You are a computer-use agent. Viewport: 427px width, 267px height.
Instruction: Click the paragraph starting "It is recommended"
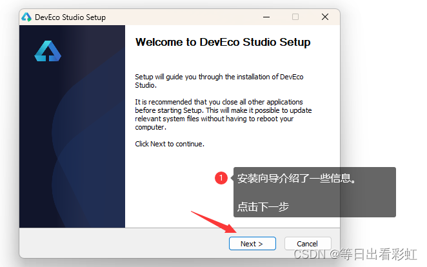point(223,114)
